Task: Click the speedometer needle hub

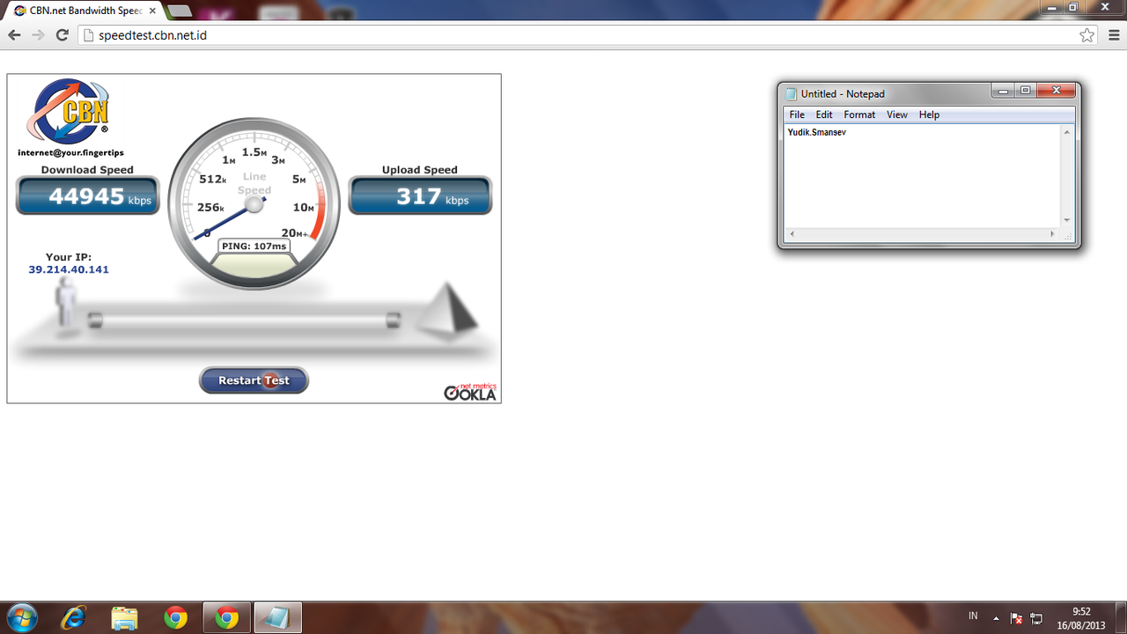Action: click(254, 204)
